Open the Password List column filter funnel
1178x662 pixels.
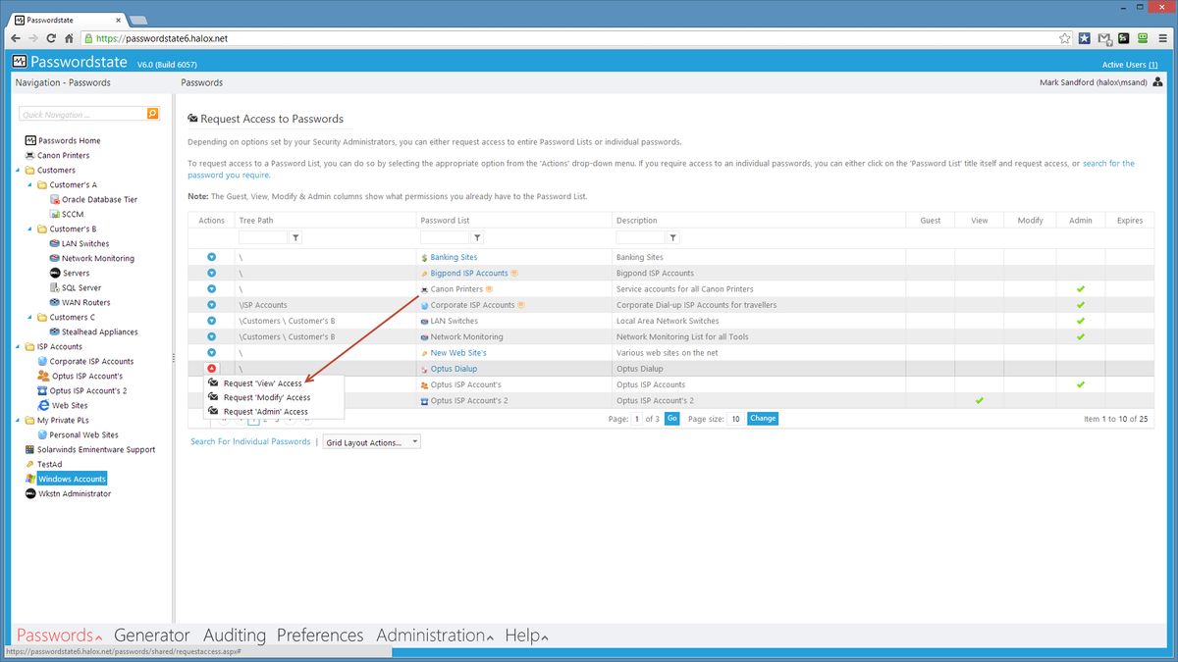point(478,237)
